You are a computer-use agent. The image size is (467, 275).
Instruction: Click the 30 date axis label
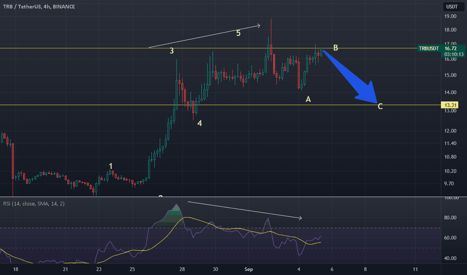215,269
